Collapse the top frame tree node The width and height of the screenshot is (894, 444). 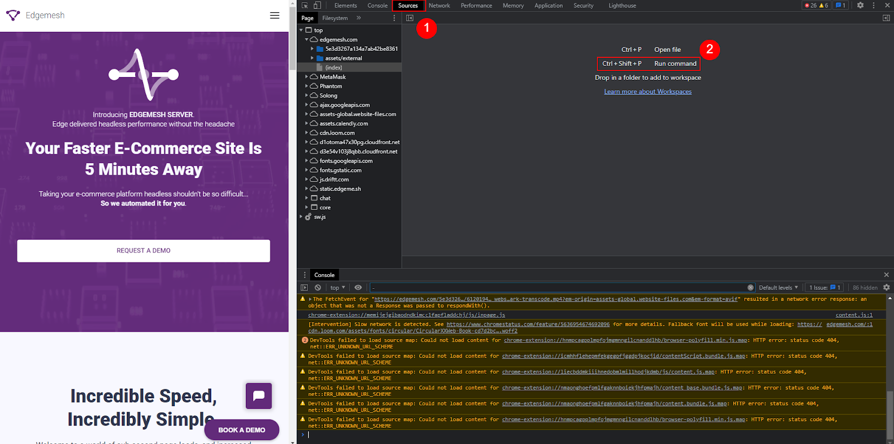tap(301, 30)
